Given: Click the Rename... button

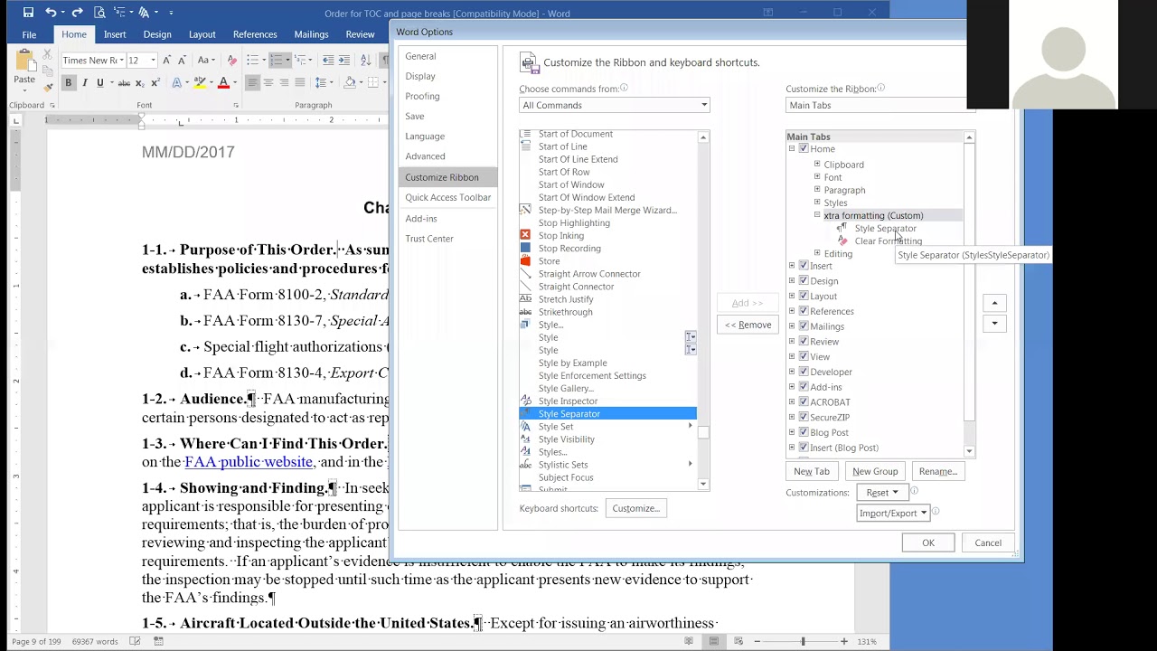Looking at the screenshot, I should pyautogui.click(x=937, y=471).
